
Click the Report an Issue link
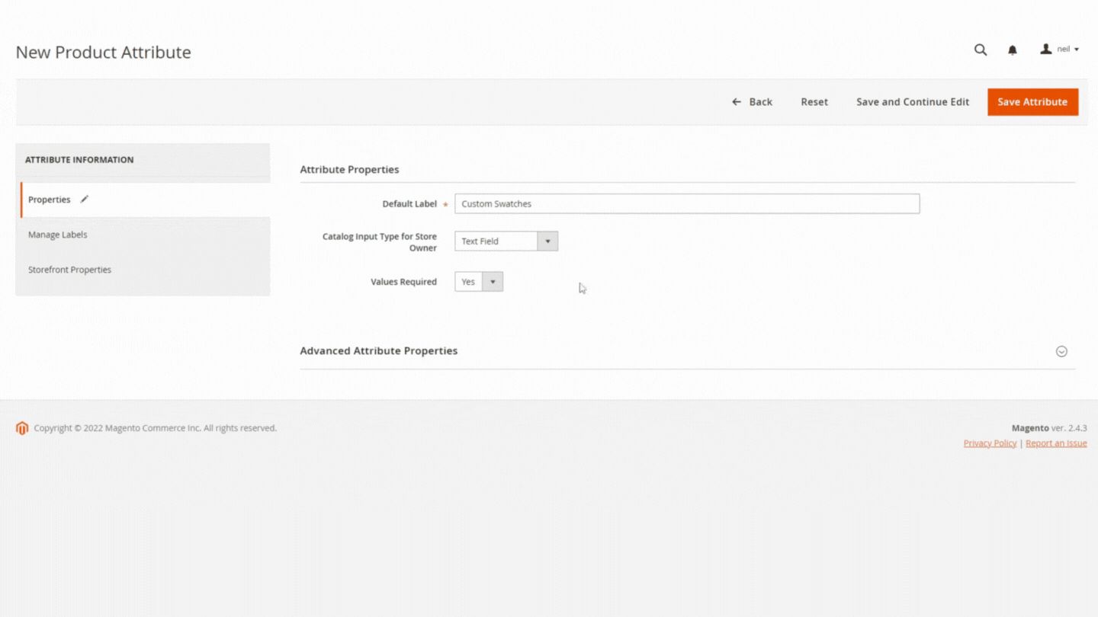[x=1056, y=443]
